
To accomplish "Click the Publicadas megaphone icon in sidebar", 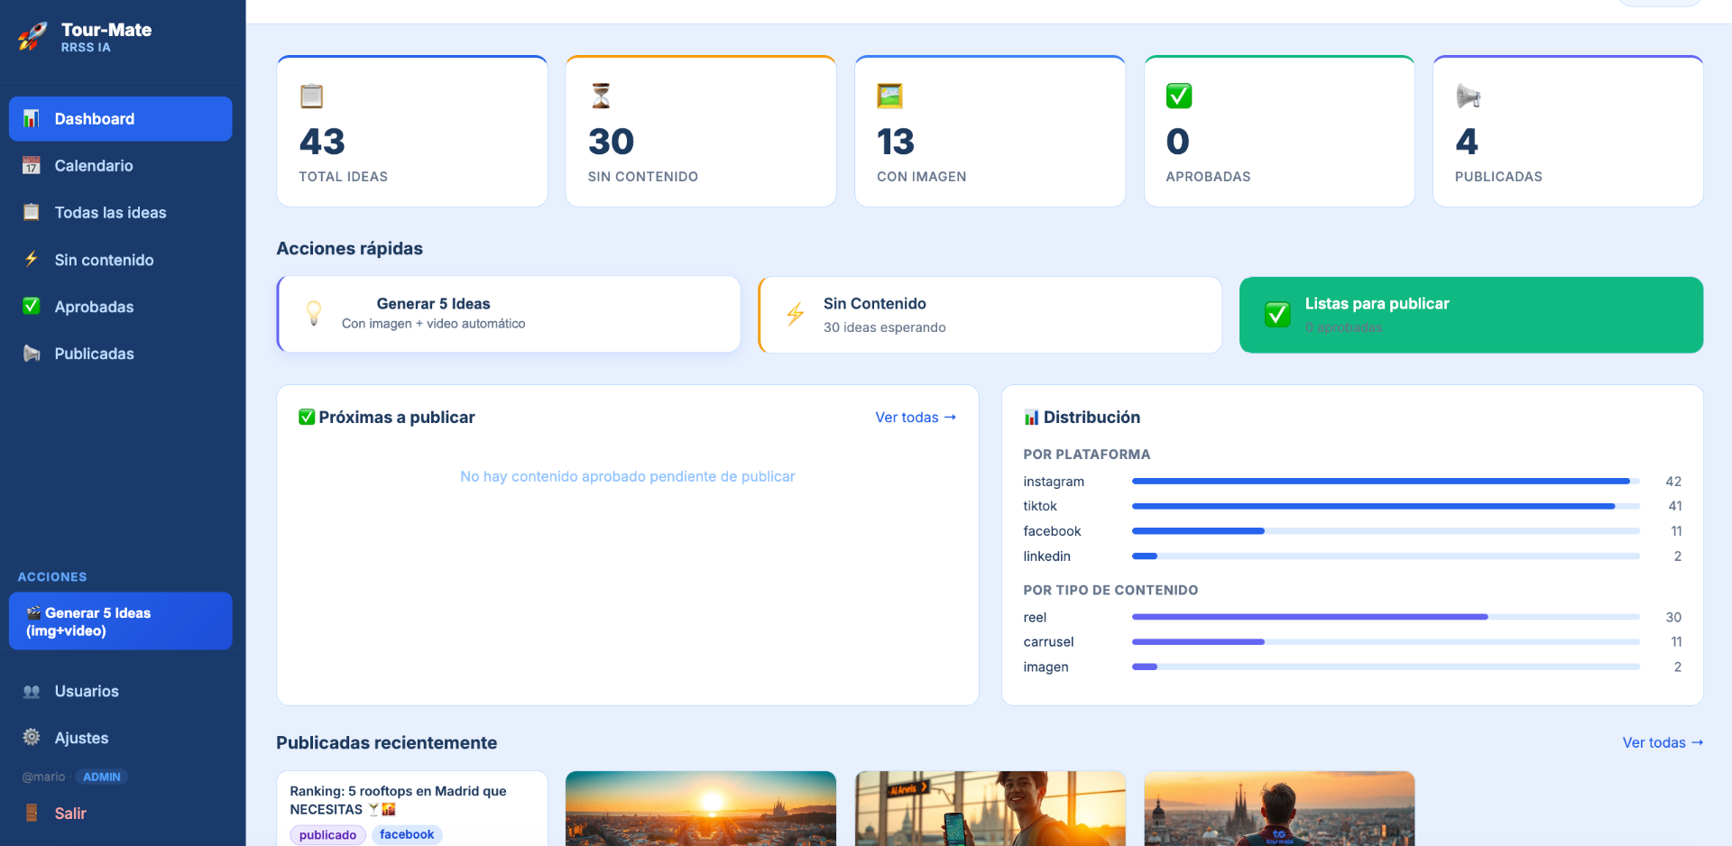I will pyautogui.click(x=32, y=354).
